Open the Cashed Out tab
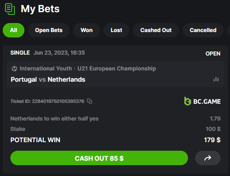This screenshot has height=176, width=230. 156,30
